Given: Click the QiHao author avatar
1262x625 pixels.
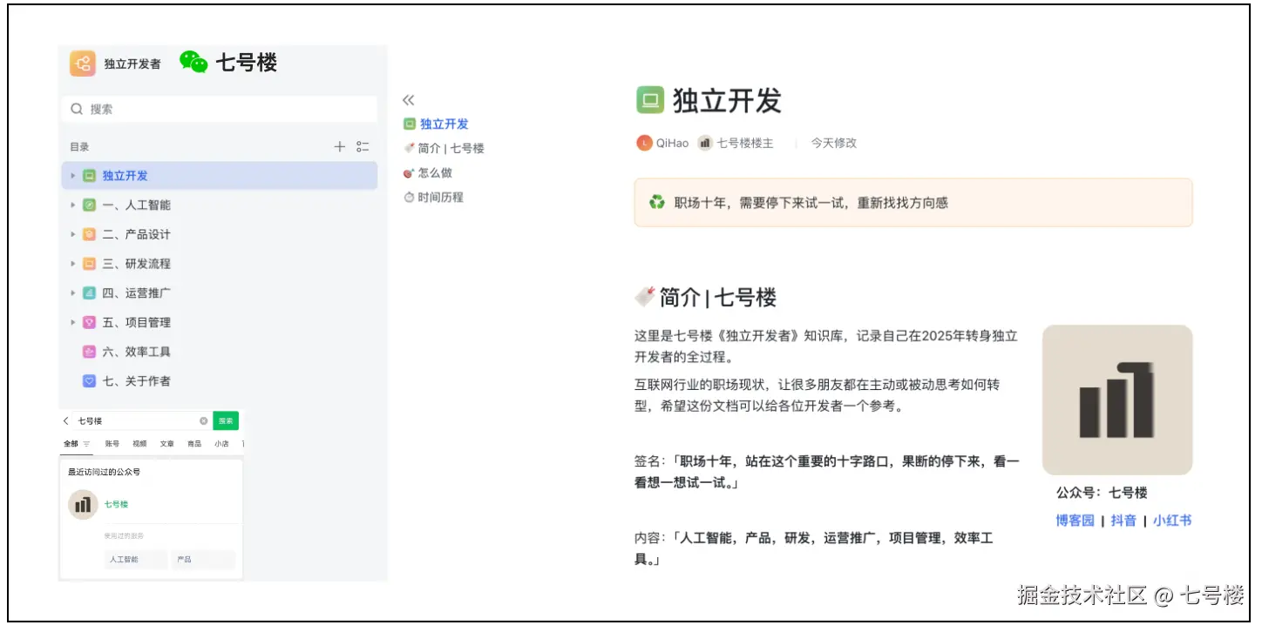Looking at the screenshot, I should pyautogui.click(x=644, y=143).
